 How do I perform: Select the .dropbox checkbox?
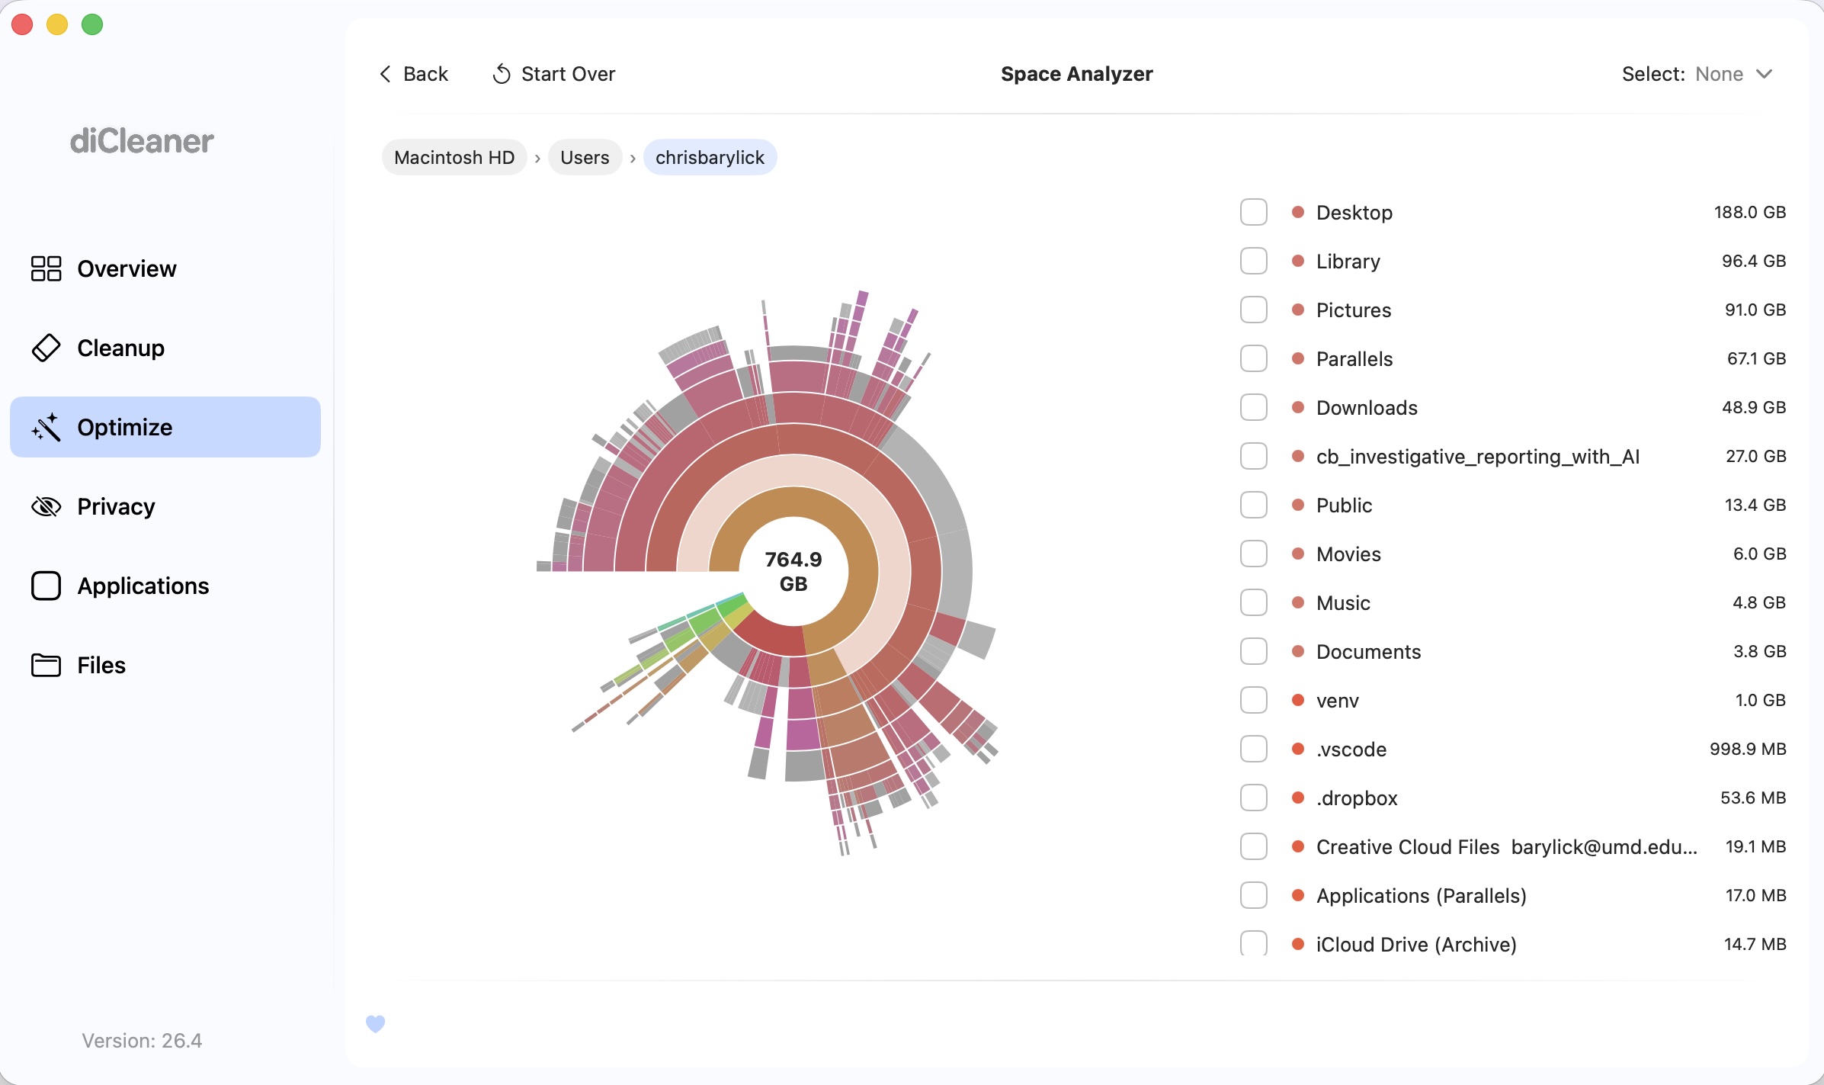tap(1254, 798)
